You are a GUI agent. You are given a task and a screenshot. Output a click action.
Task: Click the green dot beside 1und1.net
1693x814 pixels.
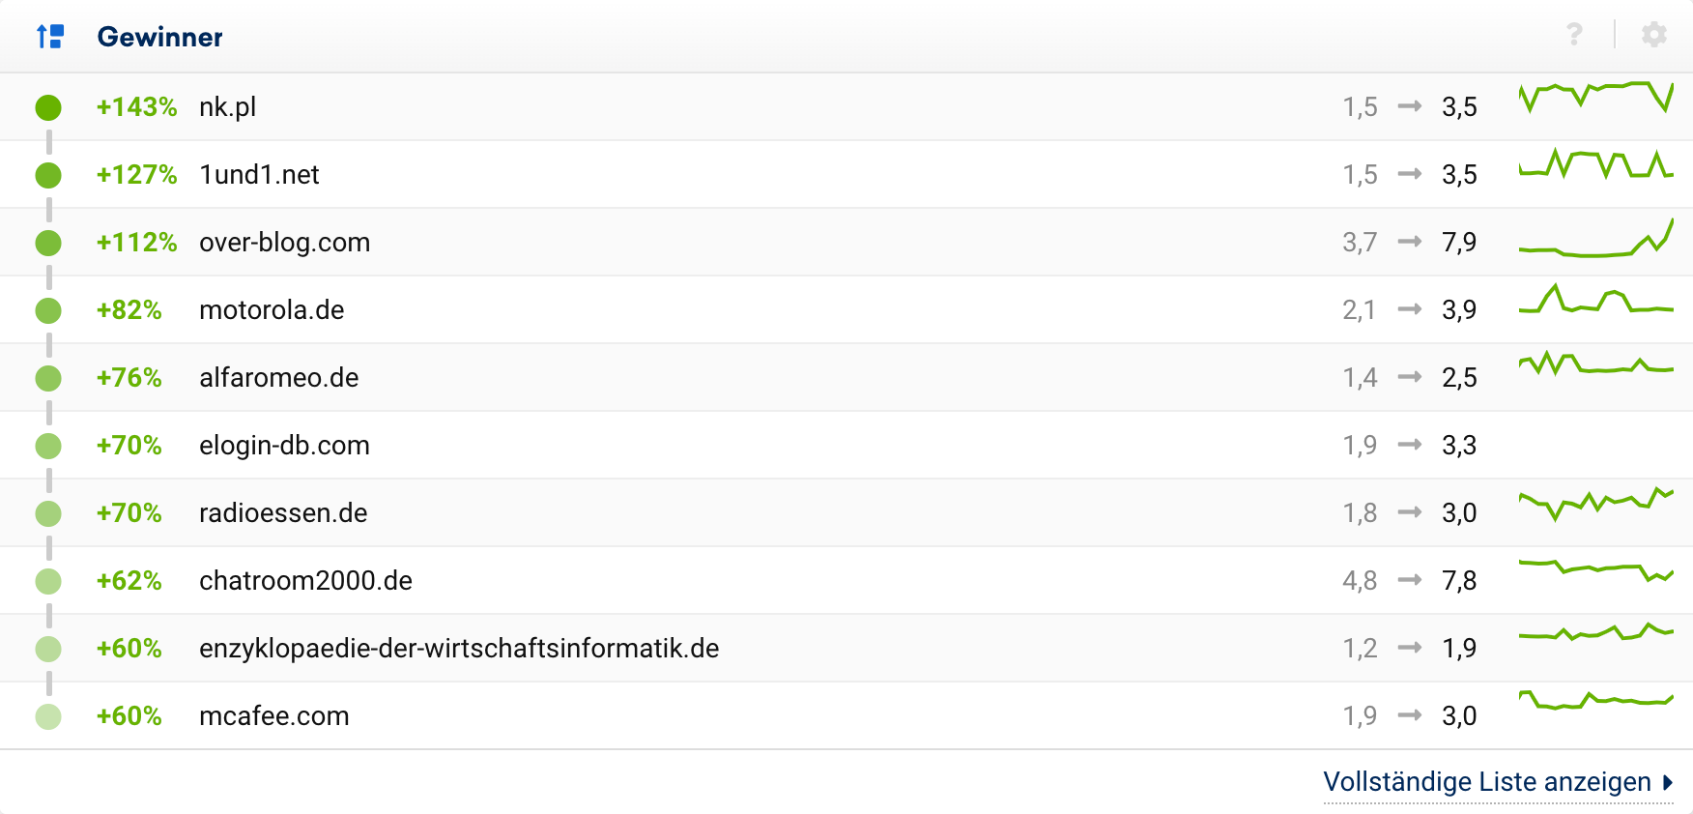tap(48, 175)
